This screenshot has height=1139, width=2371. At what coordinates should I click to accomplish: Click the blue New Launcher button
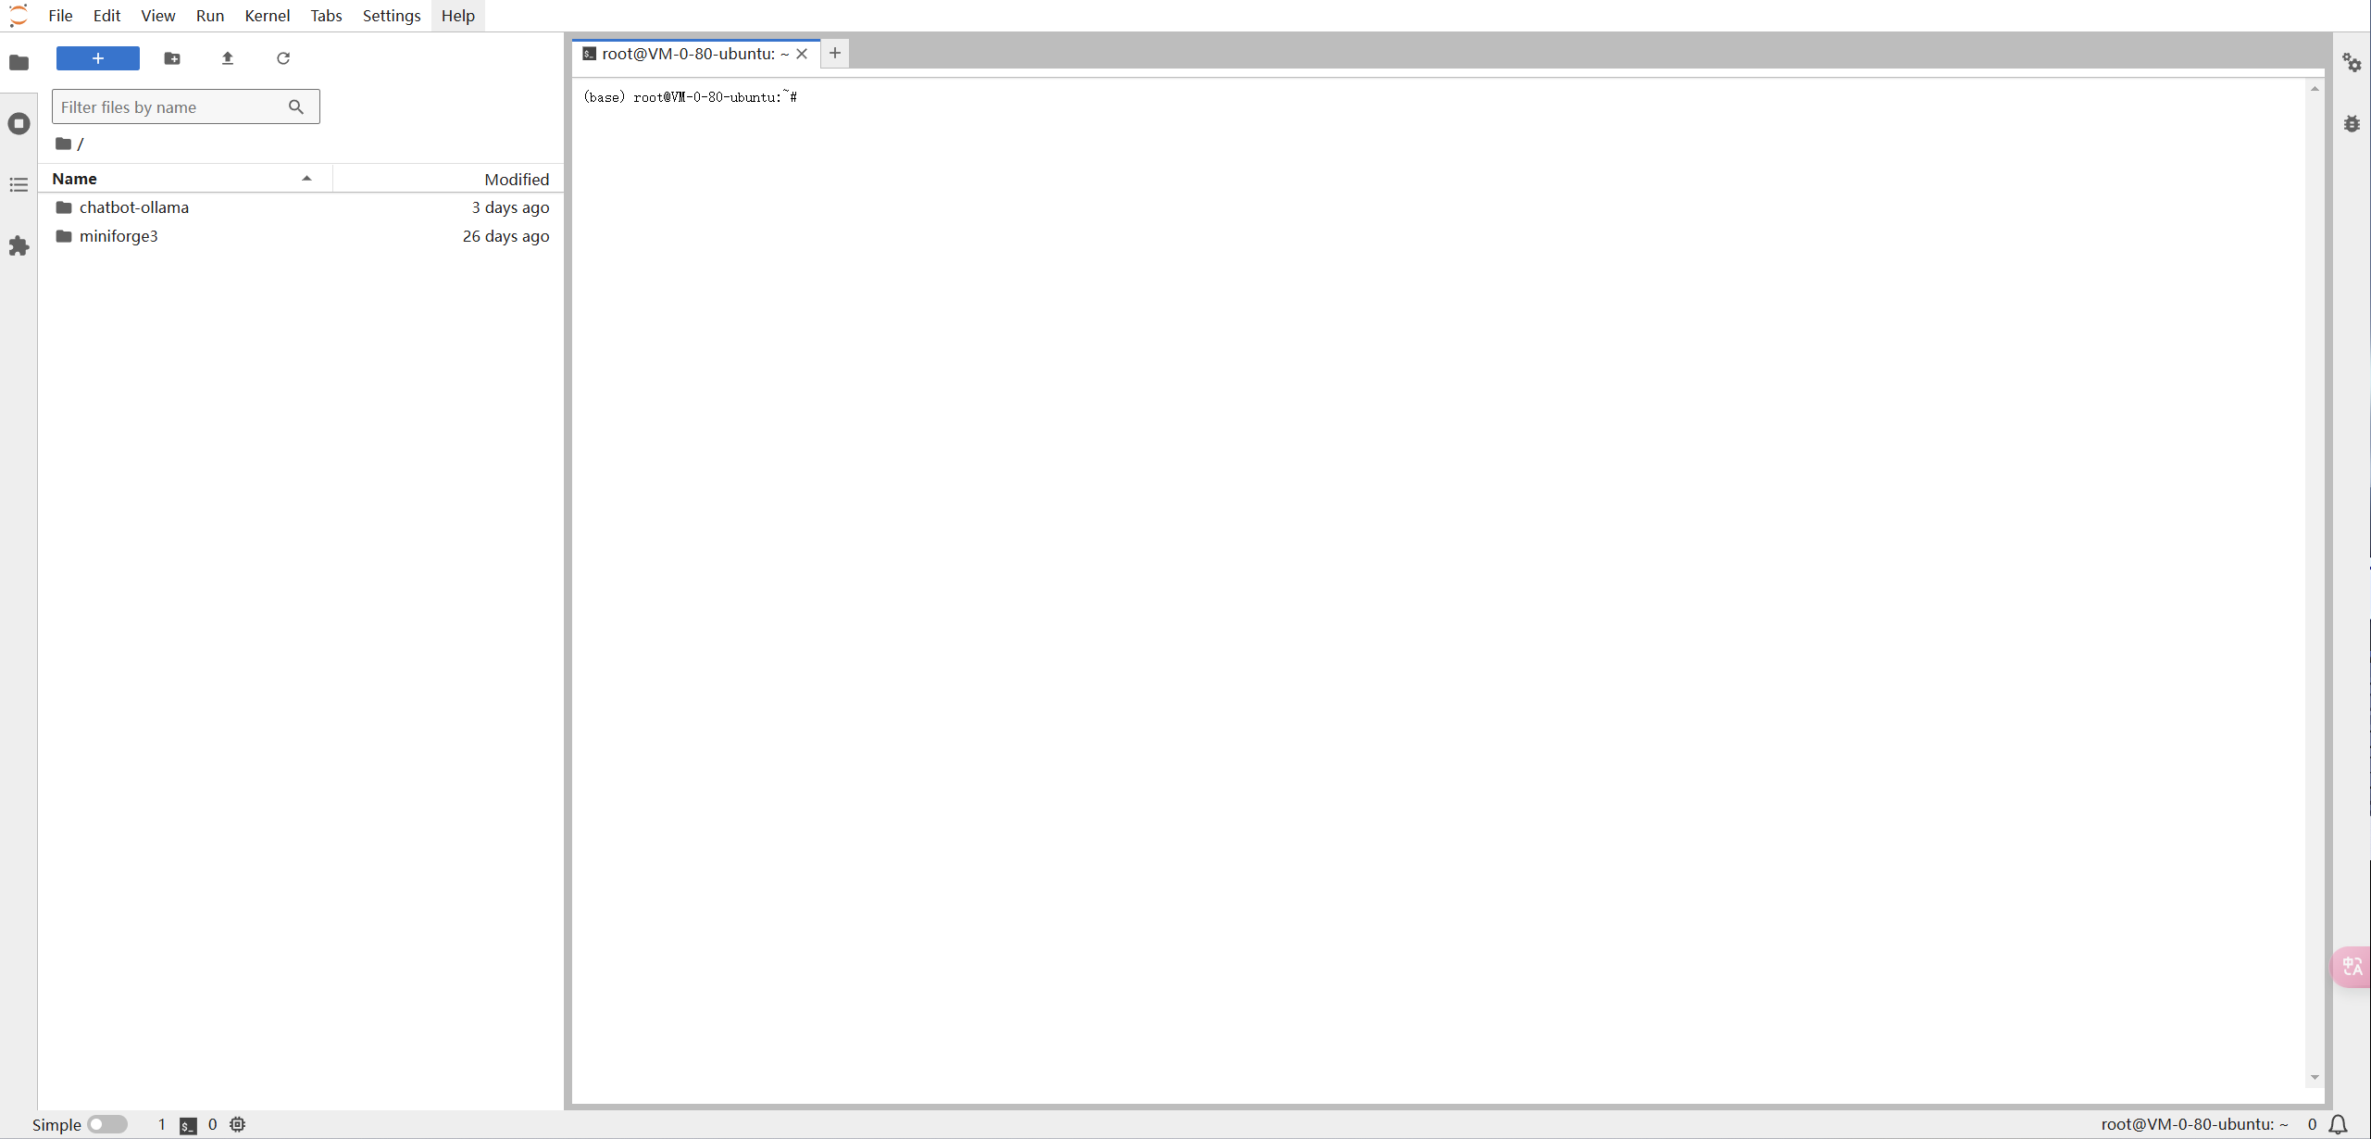pyautogui.click(x=98, y=58)
